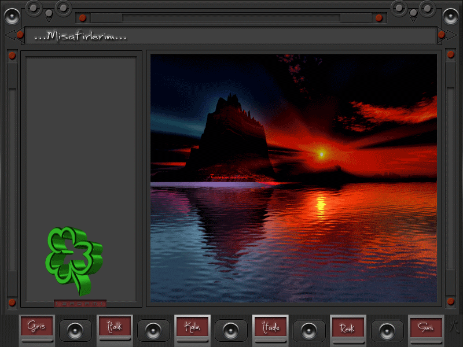Click the speaker between Ifade and Renk
463x347 pixels.
point(309,331)
